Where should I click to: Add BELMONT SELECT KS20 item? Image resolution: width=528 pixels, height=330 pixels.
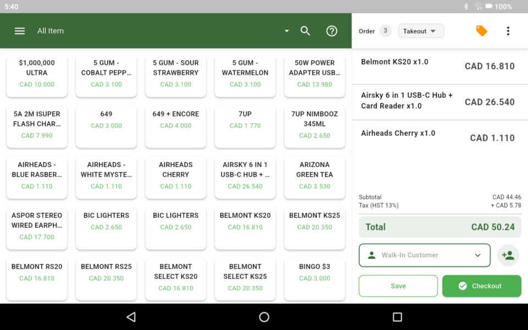pyautogui.click(x=176, y=279)
